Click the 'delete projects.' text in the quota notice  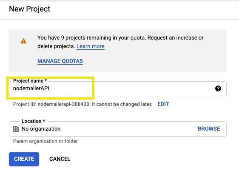click(x=56, y=46)
